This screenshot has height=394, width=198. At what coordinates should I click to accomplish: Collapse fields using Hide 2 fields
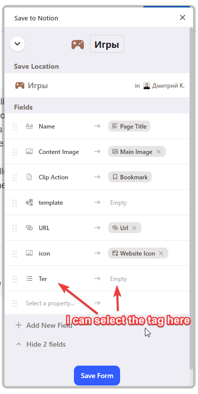[41, 344]
